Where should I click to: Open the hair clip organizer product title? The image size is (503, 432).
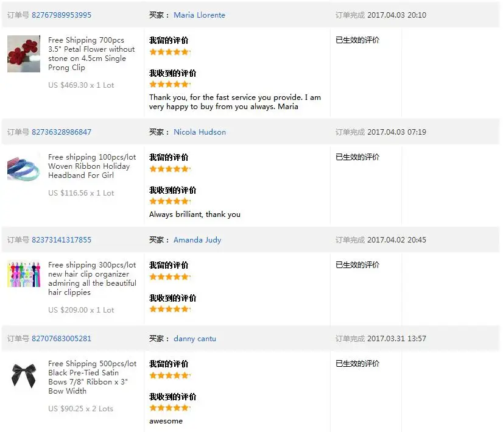tap(92, 278)
